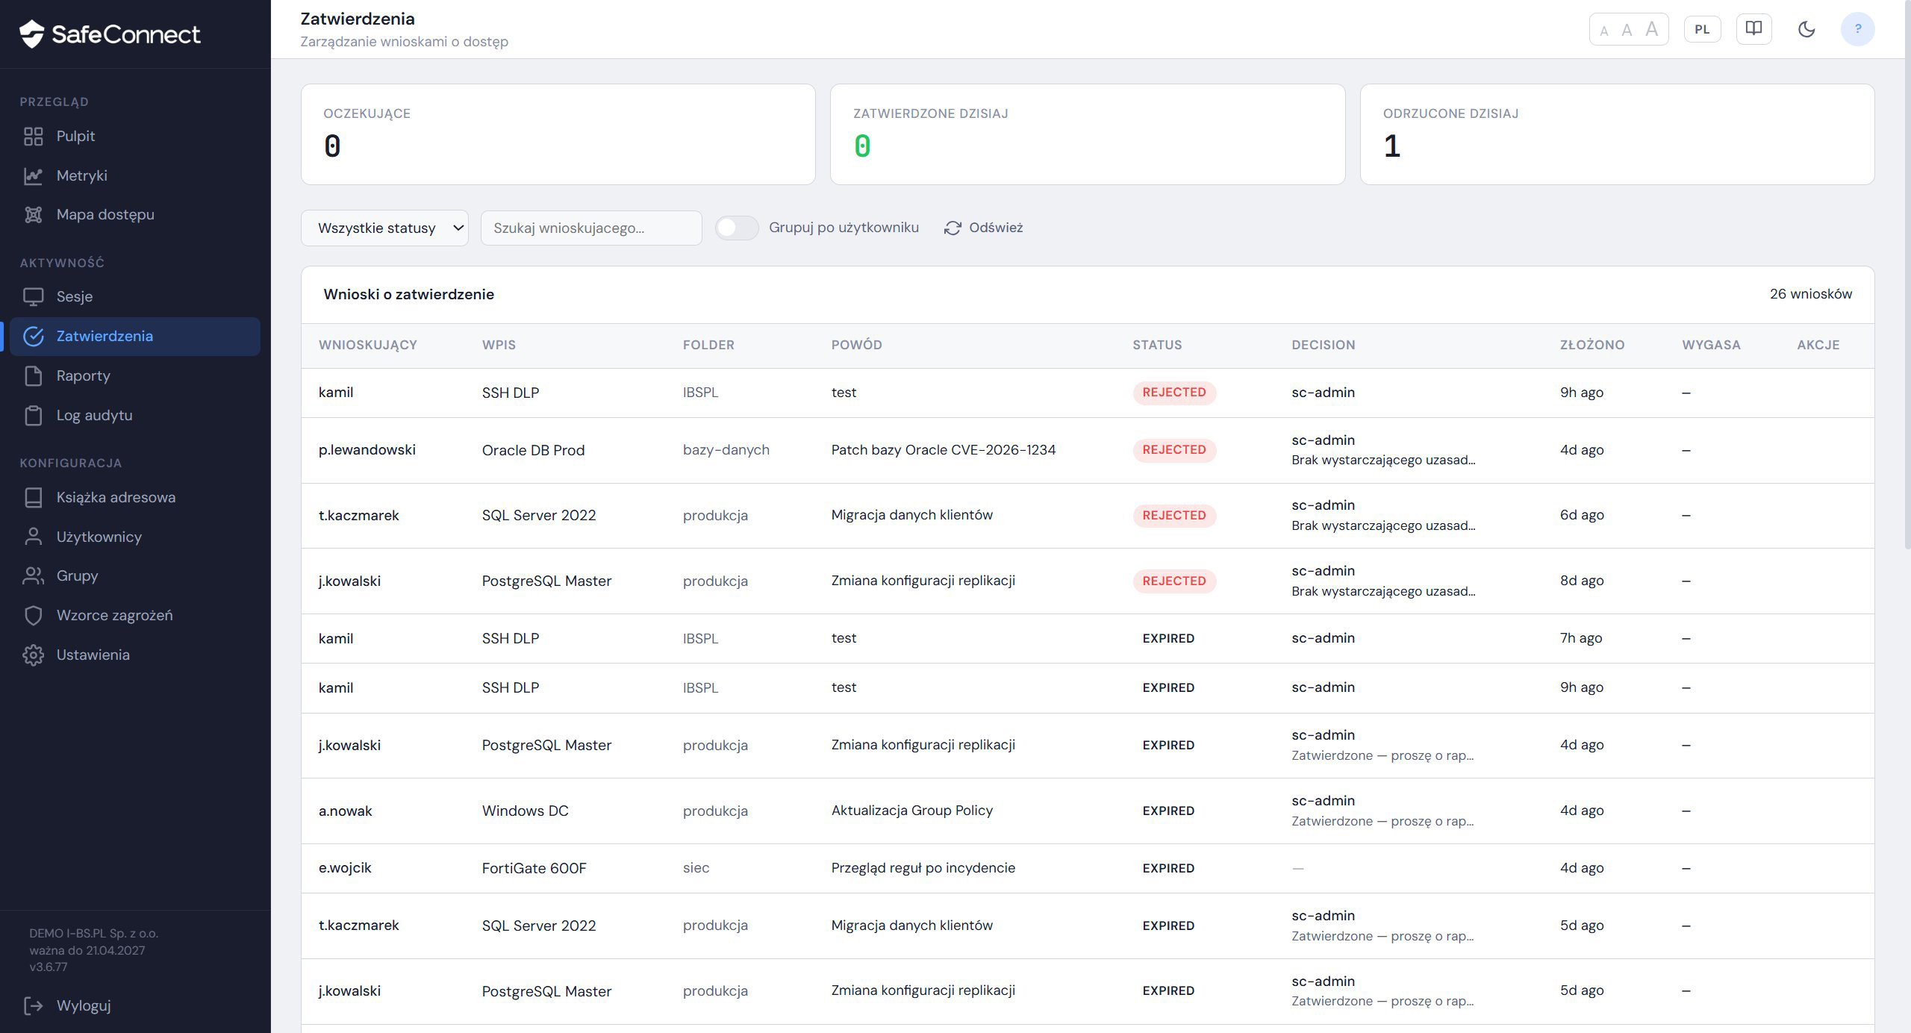Click the SafeConnect shield logo
Image resolution: width=1911 pixels, height=1033 pixels.
(32, 34)
